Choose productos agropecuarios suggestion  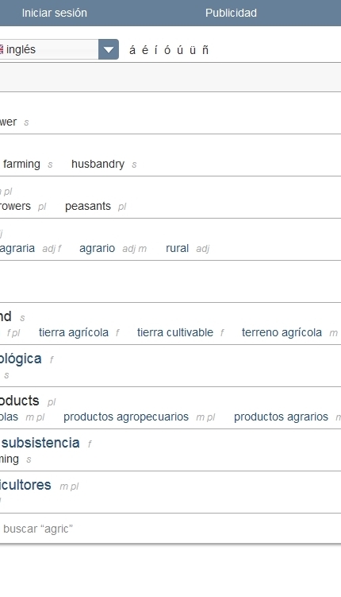[x=126, y=417]
